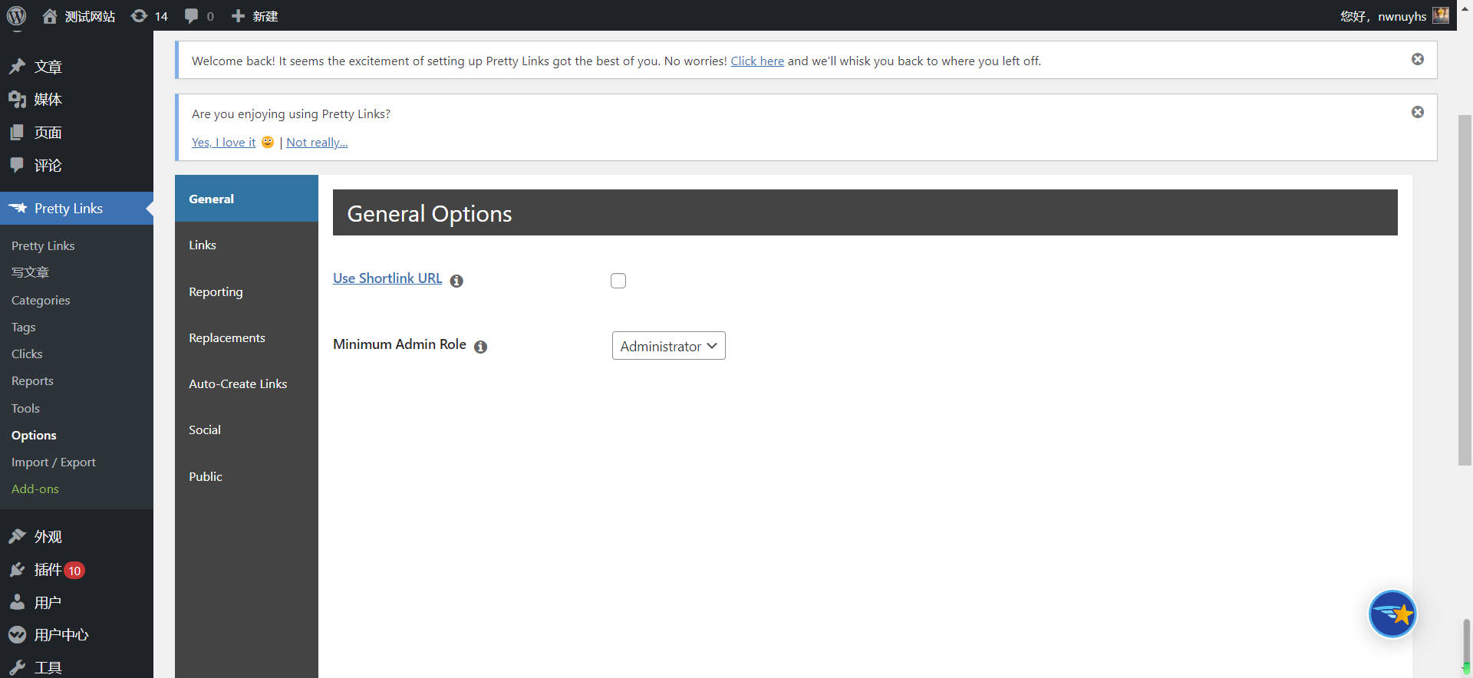Open Categories submenu item
The image size is (1473, 678).
41,300
